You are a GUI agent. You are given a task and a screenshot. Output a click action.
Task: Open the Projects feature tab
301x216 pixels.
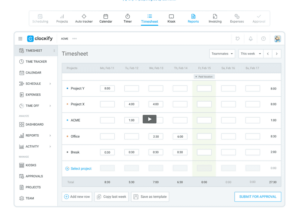pyautogui.click(x=62, y=18)
